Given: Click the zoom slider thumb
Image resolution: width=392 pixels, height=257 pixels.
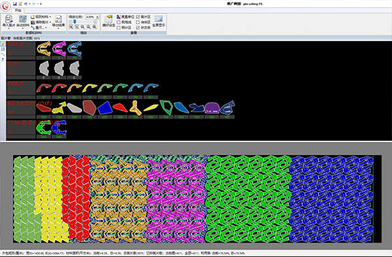Looking at the screenshot, I should (x=74, y=22).
